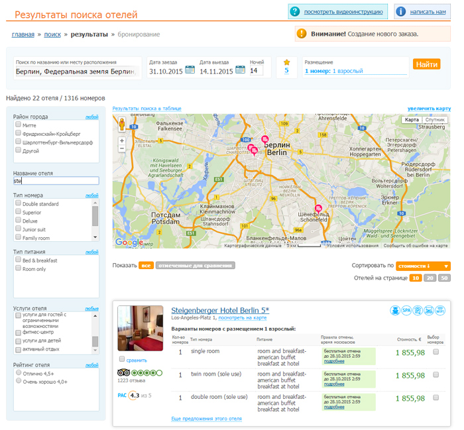
Task: Select Очень хорошо 4,0+ rating radio button
Action: [x=19, y=380]
